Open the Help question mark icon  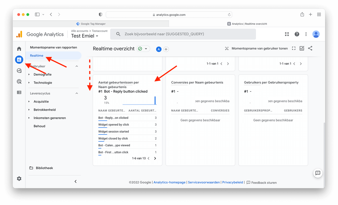297,34
